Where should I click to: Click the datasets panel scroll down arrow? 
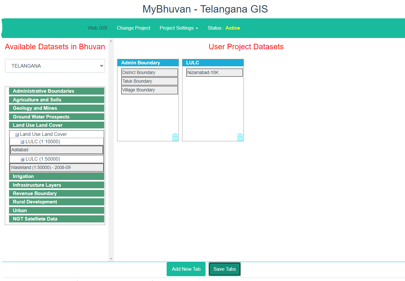tap(111, 259)
